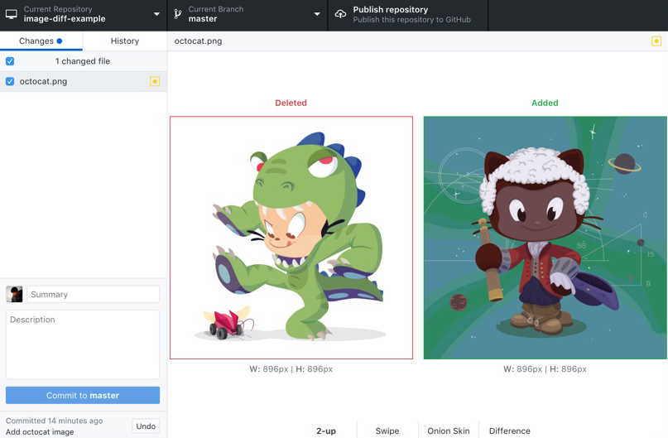The width and height of the screenshot is (668, 438).
Task: Click the branch dropdown arrow
Action: pos(317,14)
